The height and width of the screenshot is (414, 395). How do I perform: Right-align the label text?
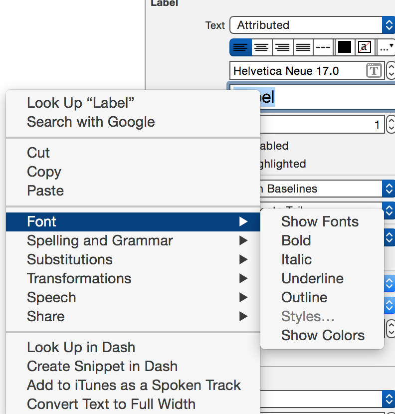pos(282,47)
